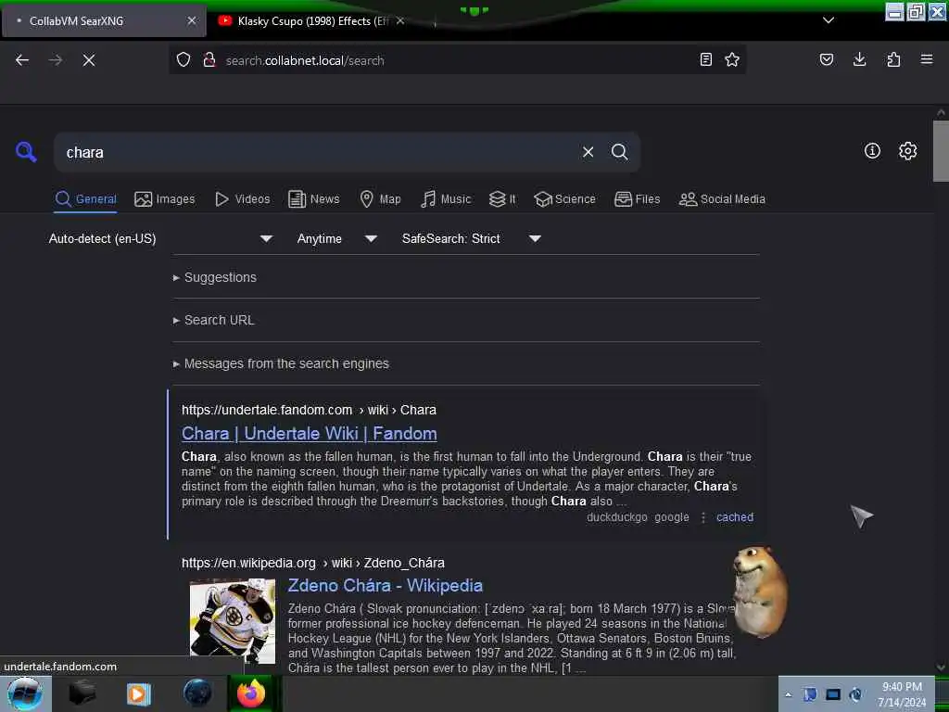
Task: Open the Zdeno Chára Wikipedia link
Action: click(x=385, y=586)
